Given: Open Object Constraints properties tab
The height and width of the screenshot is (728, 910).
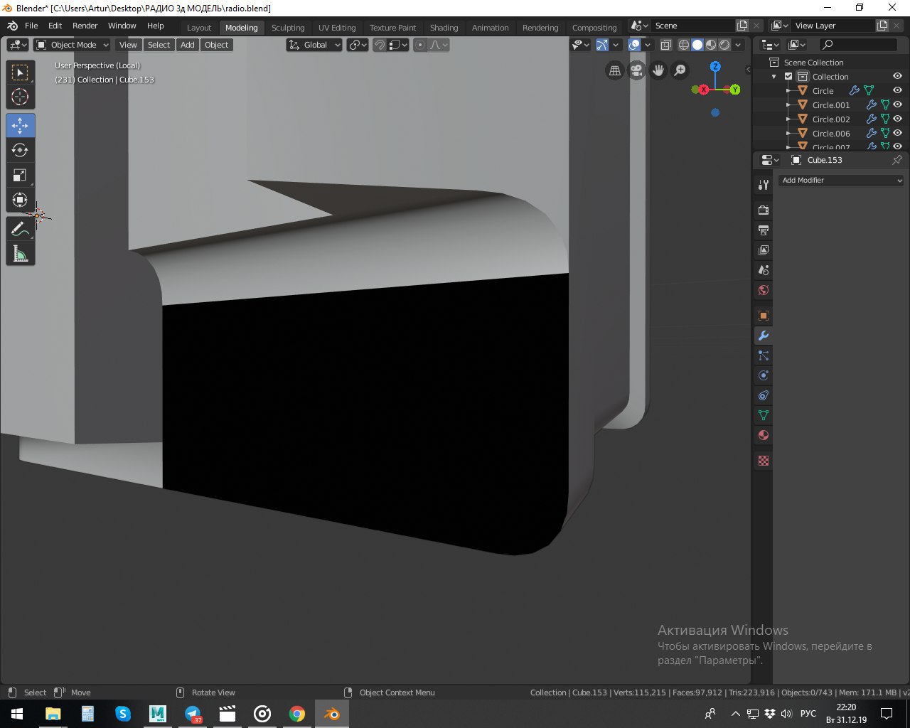Looking at the screenshot, I should coord(764,395).
